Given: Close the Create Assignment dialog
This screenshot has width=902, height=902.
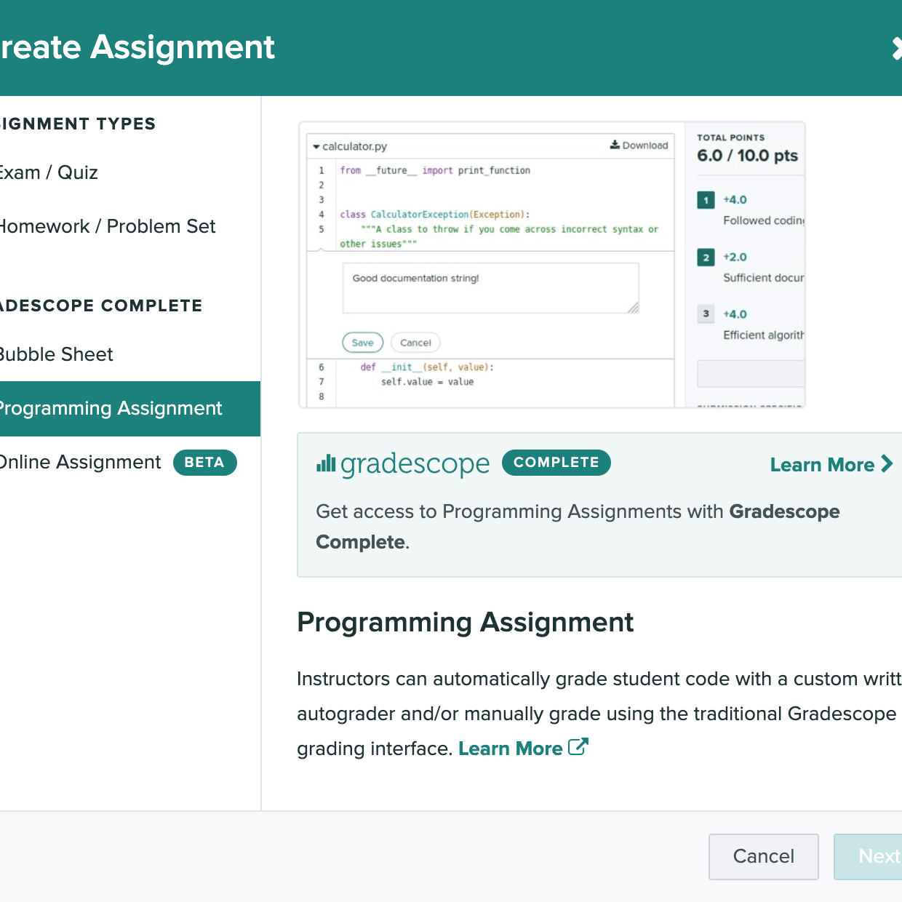Looking at the screenshot, I should (896, 49).
